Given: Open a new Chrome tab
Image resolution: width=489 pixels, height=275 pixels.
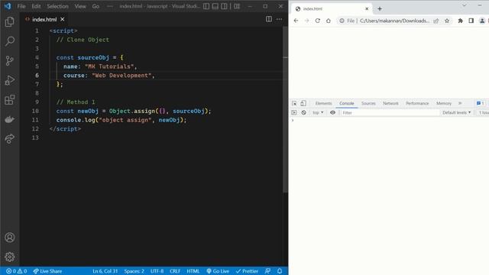Looking at the screenshot, I should [380, 8].
